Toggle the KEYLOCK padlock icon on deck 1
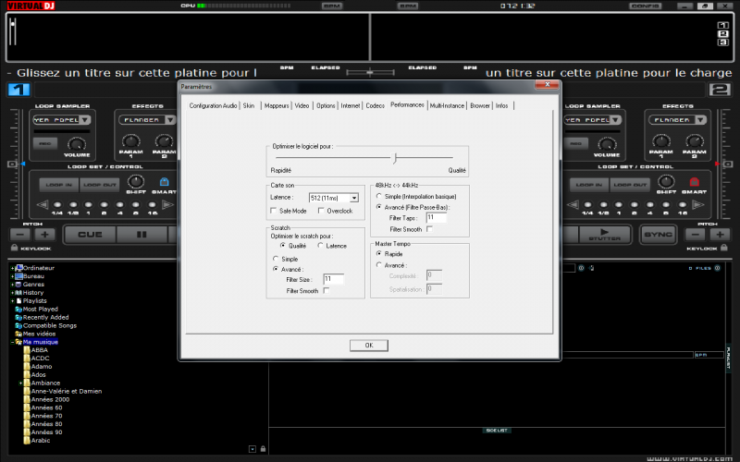The width and height of the screenshot is (740, 462). coord(13,249)
